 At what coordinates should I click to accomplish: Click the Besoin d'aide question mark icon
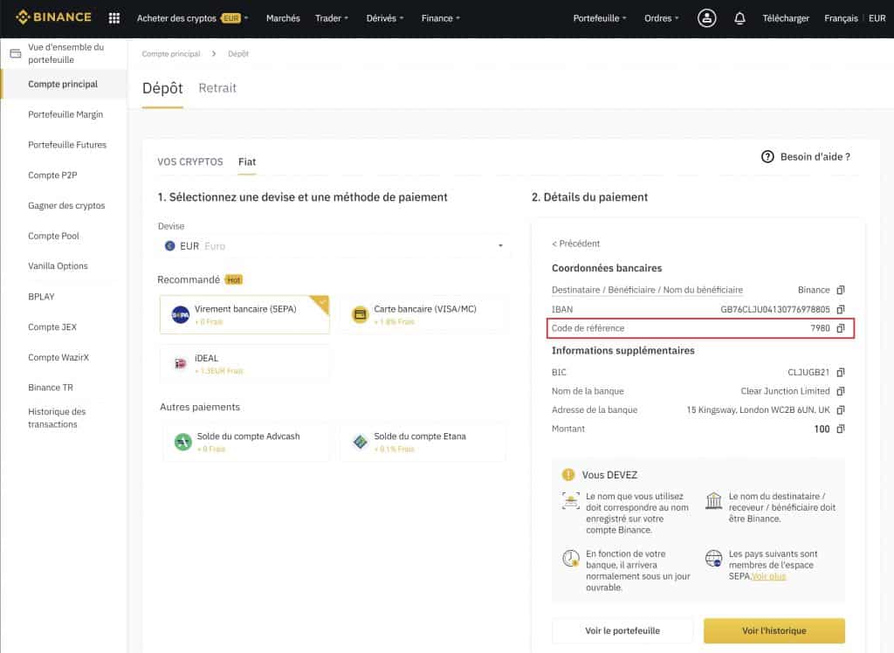pyautogui.click(x=766, y=157)
